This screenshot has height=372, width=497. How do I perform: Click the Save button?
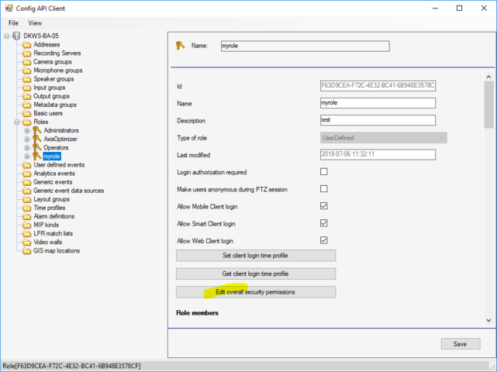pyautogui.click(x=460, y=344)
